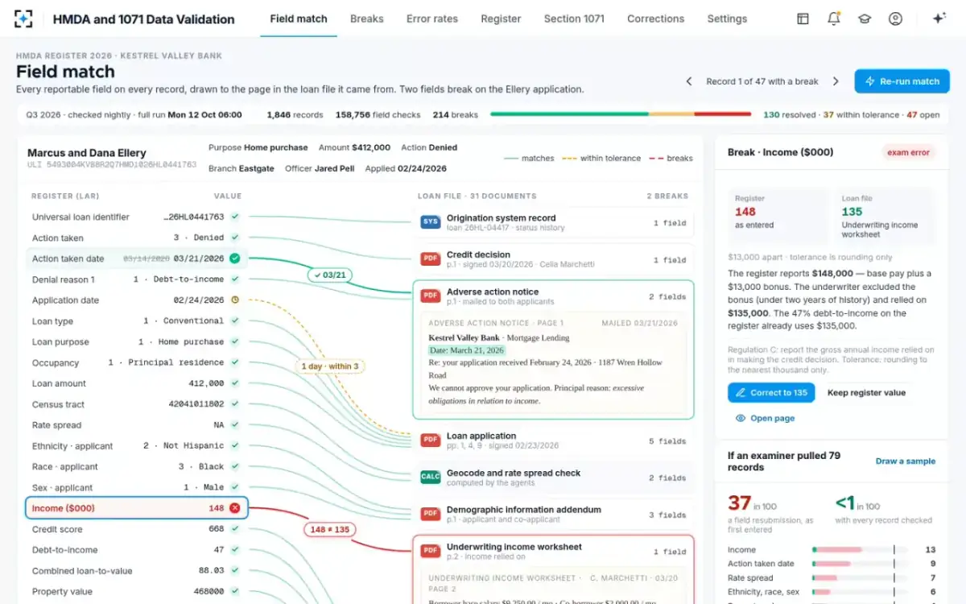Click the SYS badge on Origination system record
The height and width of the screenshot is (604, 966).
coord(430,222)
